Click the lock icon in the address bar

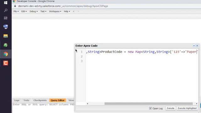point(15,6)
